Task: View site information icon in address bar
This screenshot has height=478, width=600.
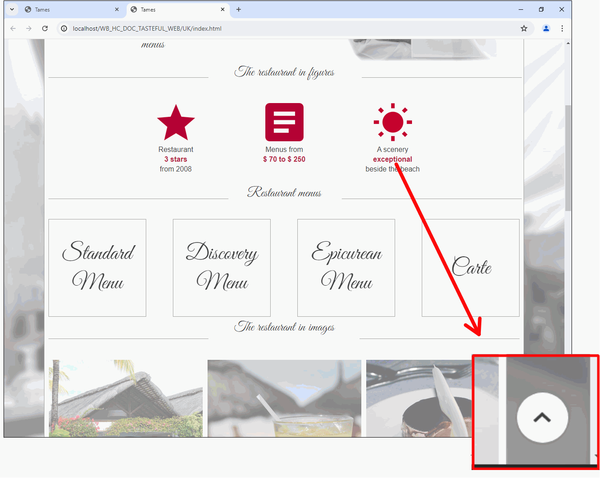Action: (64, 28)
